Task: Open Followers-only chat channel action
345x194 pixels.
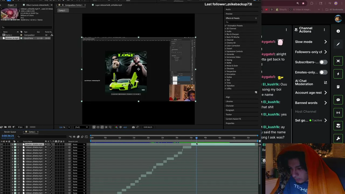Action: coord(311,52)
